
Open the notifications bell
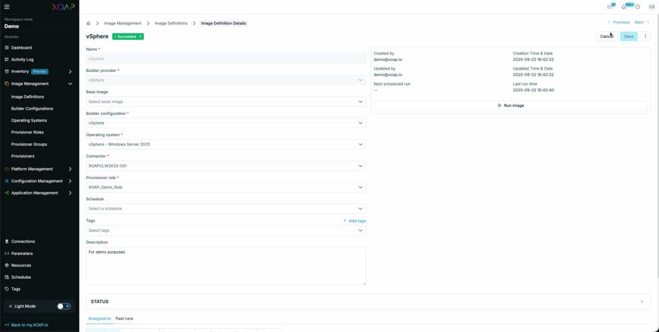[x=623, y=6]
